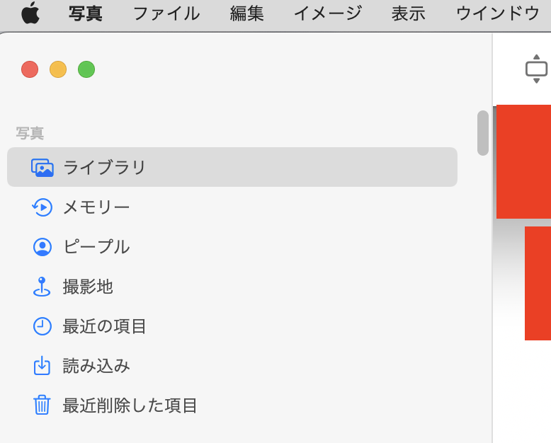Click the Places (撮影地) pin icon
Image resolution: width=551 pixels, height=443 pixels.
[42, 287]
